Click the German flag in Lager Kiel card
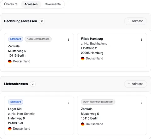This screenshot has height=139, width=151. coord(10,129)
